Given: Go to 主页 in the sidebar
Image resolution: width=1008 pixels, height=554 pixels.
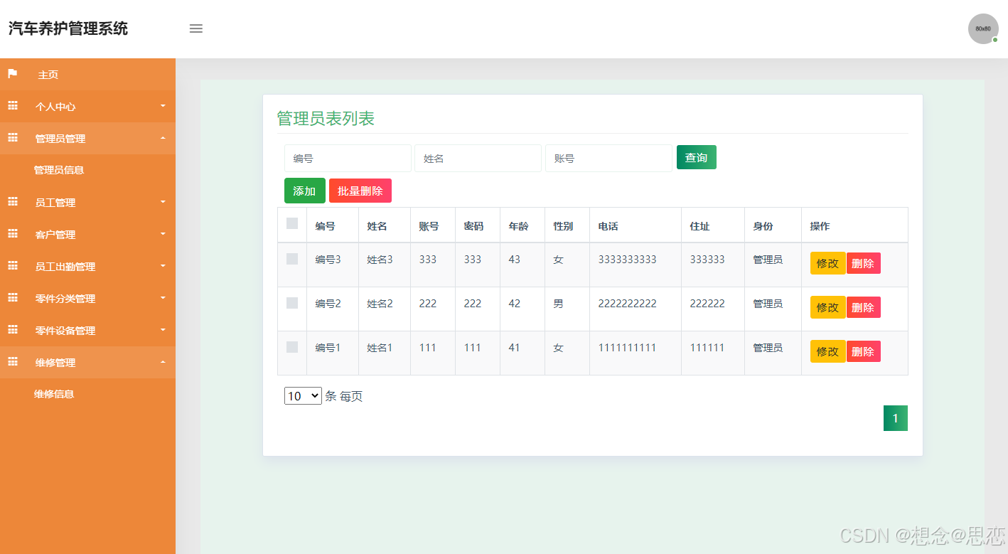Looking at the screenshot, I should click(48, 75).
